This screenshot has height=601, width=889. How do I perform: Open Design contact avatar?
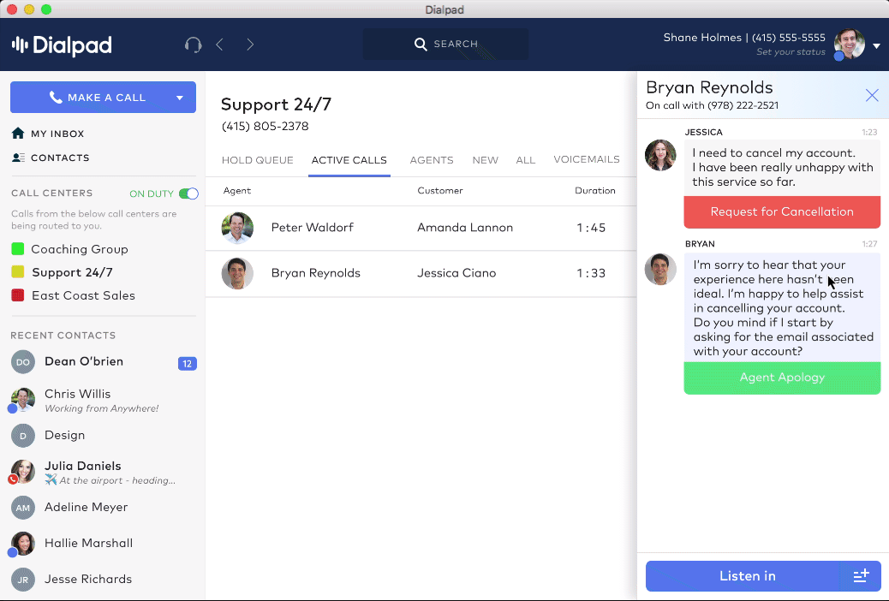22,436
